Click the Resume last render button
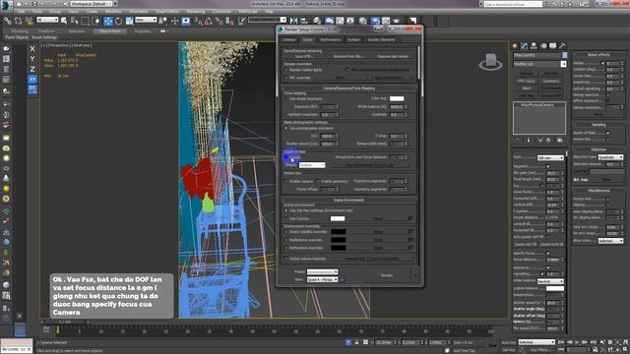Viewport: 630px width, 354px height. click(392, 57)
